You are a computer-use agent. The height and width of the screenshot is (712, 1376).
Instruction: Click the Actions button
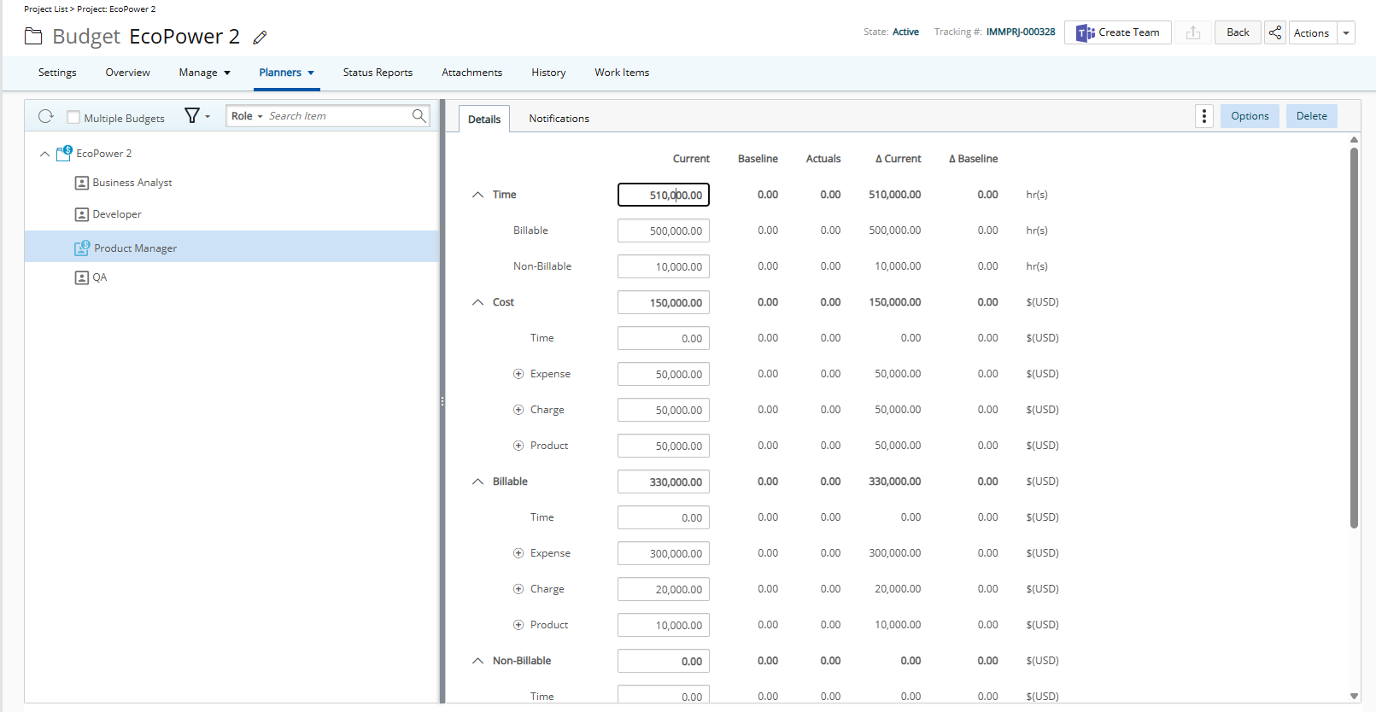(1311, 32)
